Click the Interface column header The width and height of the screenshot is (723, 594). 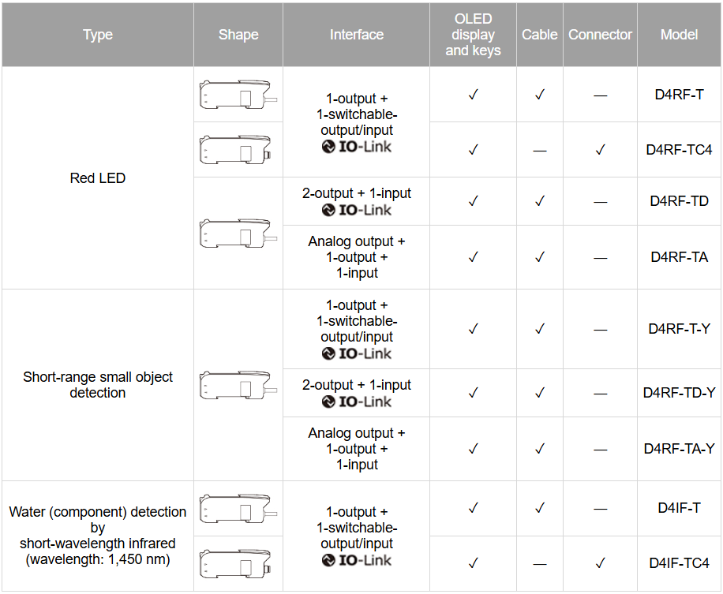(x=357, y=35)
